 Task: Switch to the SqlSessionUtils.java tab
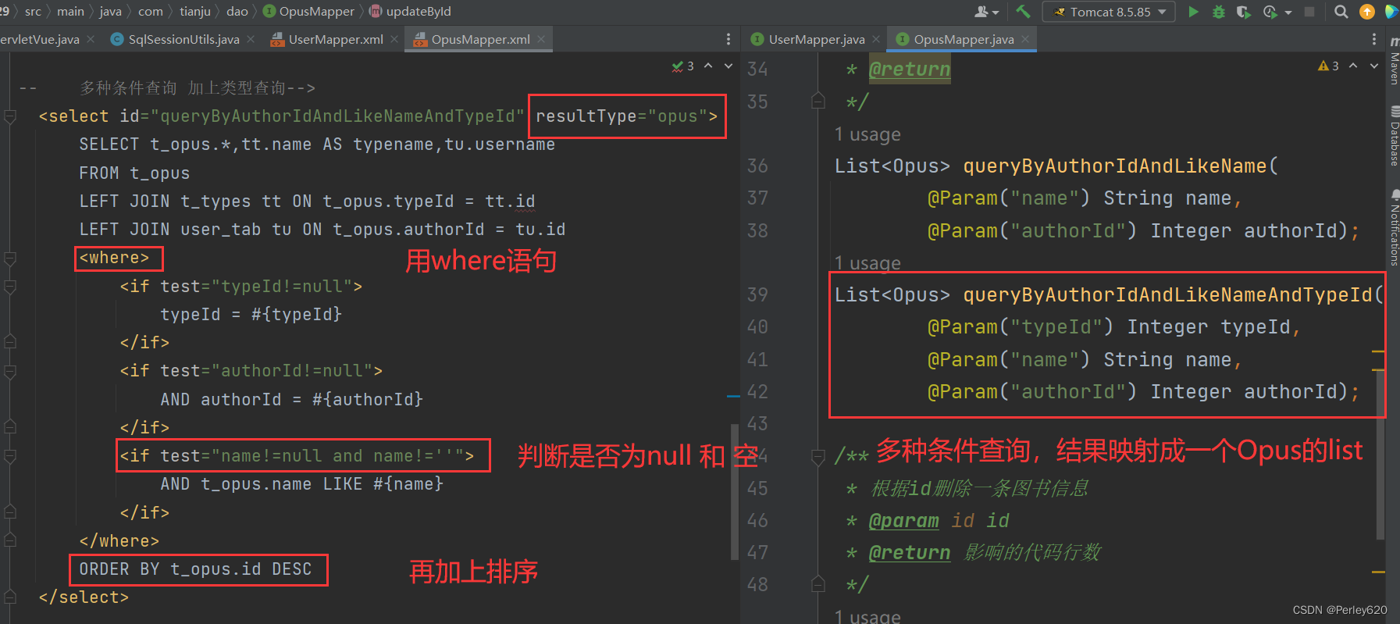click(x=183, y=39)
